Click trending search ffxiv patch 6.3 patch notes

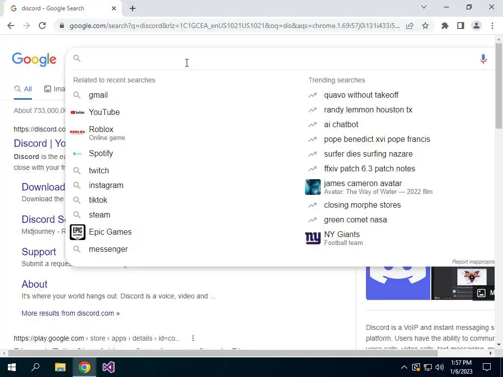coord(369,169)
